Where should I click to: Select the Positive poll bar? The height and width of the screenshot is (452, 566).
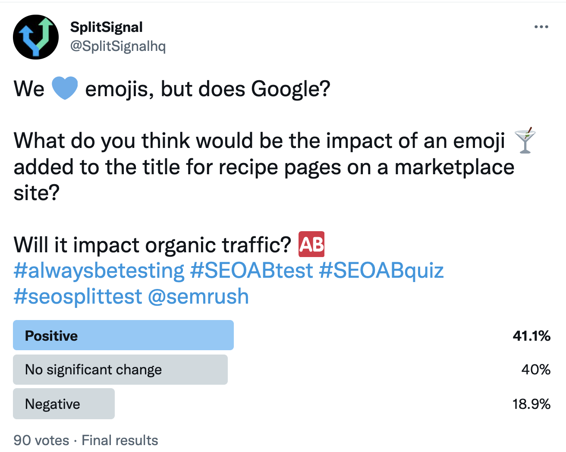click(x=123, y=335)
